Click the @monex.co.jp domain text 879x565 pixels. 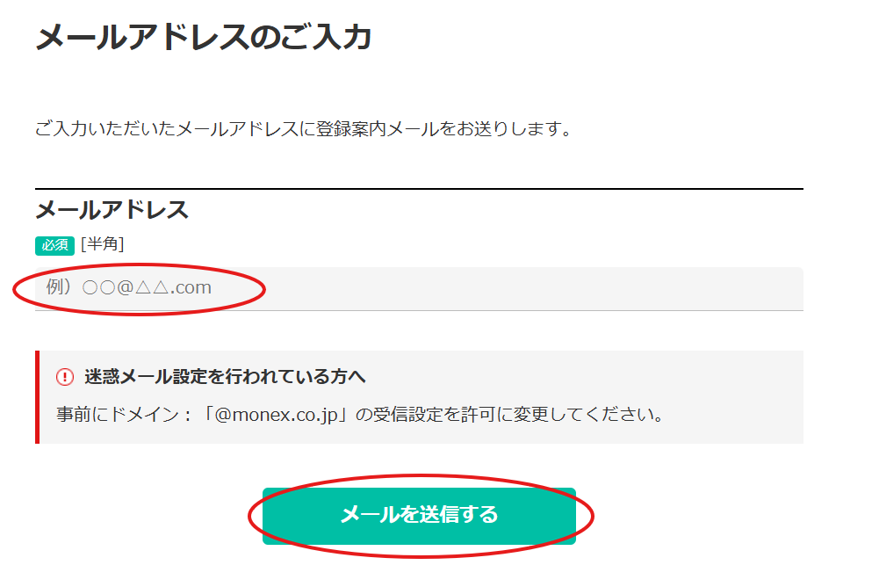[276, 413]
